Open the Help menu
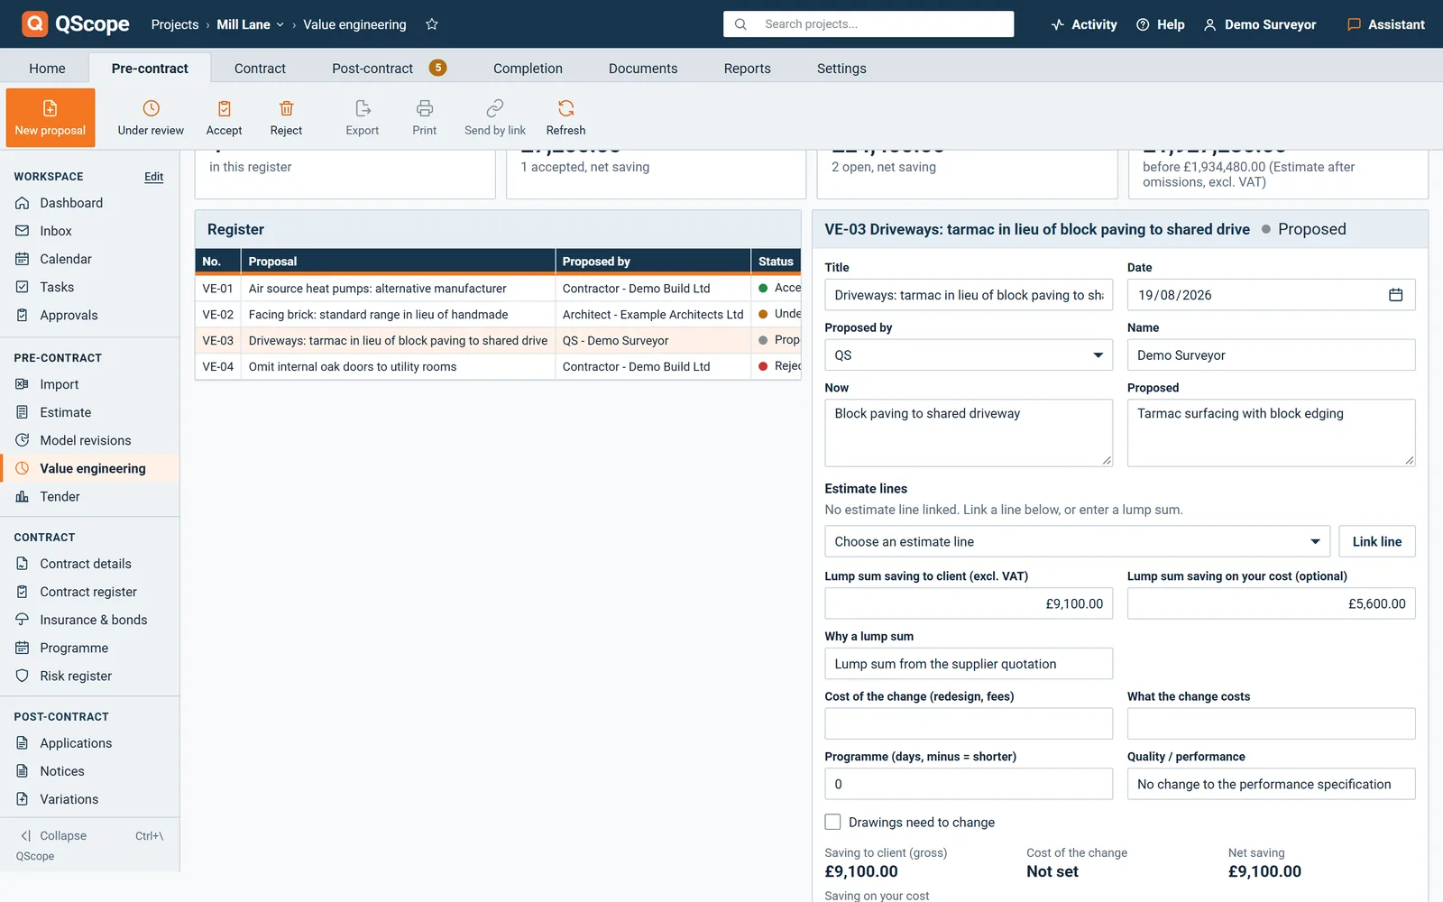The height and width of the screenshot is (902, 1443). click(1161, 24)
